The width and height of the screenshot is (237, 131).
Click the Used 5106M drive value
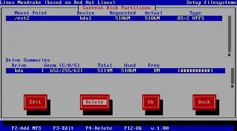click(x=129, y=71)
